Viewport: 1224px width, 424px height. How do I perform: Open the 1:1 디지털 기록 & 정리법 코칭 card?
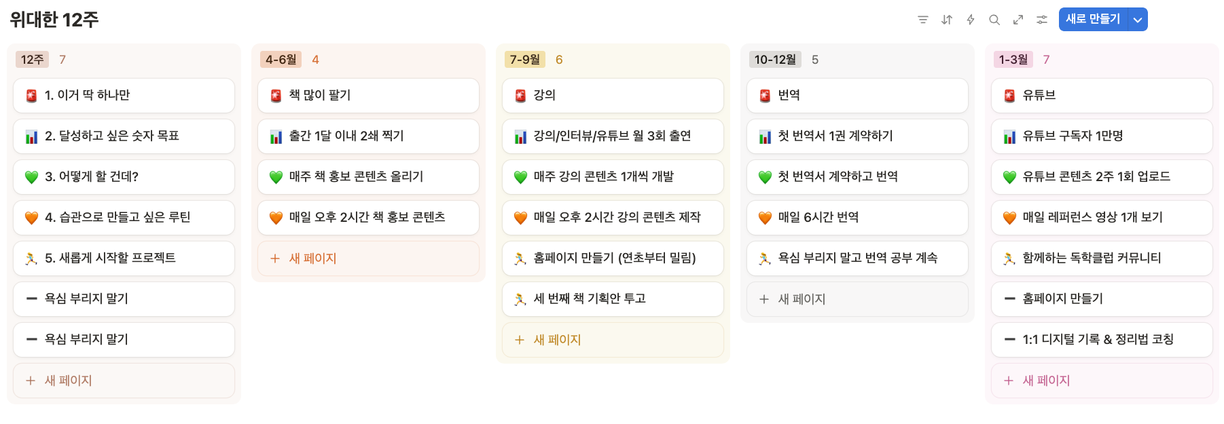[1098, 340]
